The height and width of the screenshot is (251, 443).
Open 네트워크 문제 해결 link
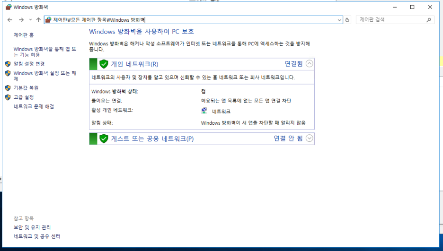point(34,107)
